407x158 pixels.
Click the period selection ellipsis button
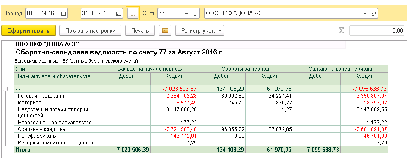pos(133,14)
